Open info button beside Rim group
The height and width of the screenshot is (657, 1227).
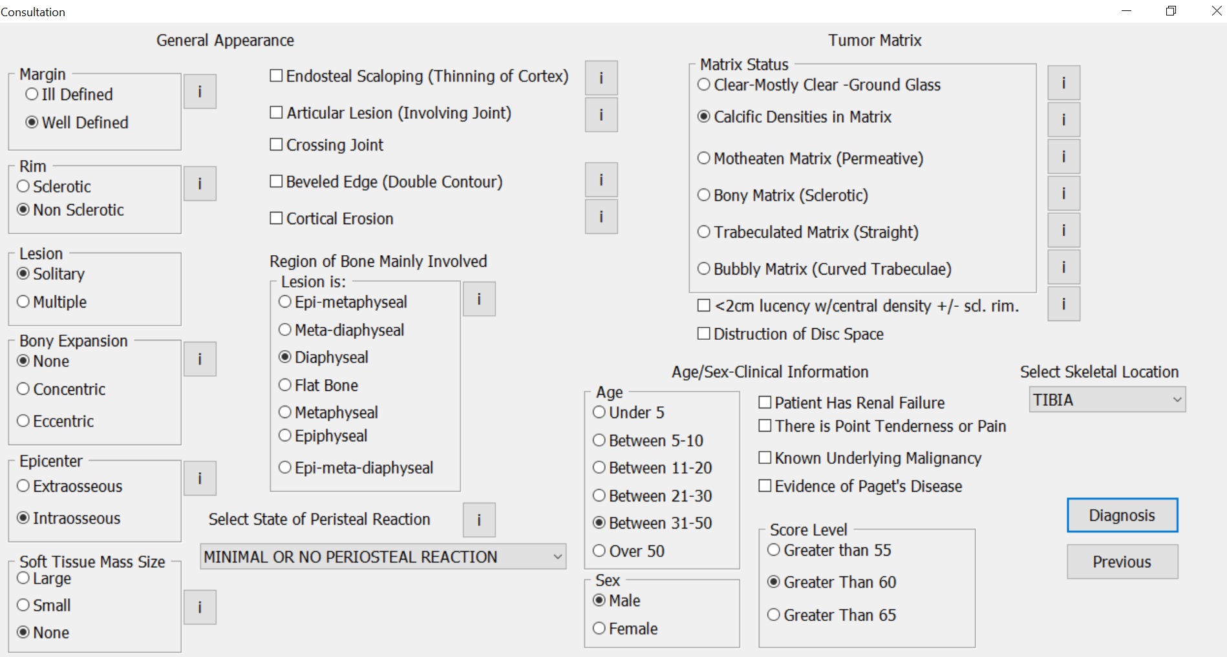200,184
